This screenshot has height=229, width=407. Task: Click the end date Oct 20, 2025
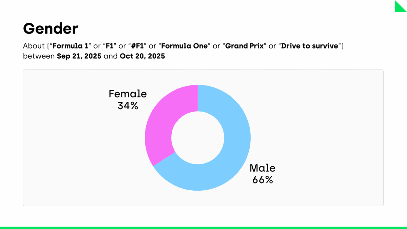pyautogui.click(x=142, y=56)
